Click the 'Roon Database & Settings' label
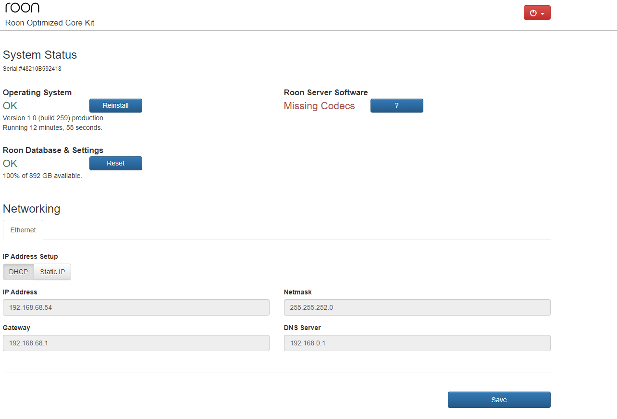The width and height of the screenshot is (617, 419). 53,150
